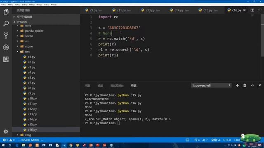Switch to the Problems panel tab

pyautogui.click(x=87, y=86)
